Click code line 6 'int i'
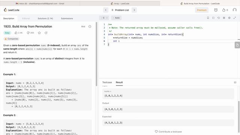Image resolution: width=240 pixels, height=135 pixels. (x=116, y=41)
